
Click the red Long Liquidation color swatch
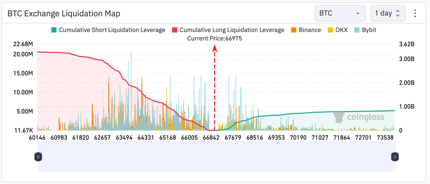coord(175,30)
